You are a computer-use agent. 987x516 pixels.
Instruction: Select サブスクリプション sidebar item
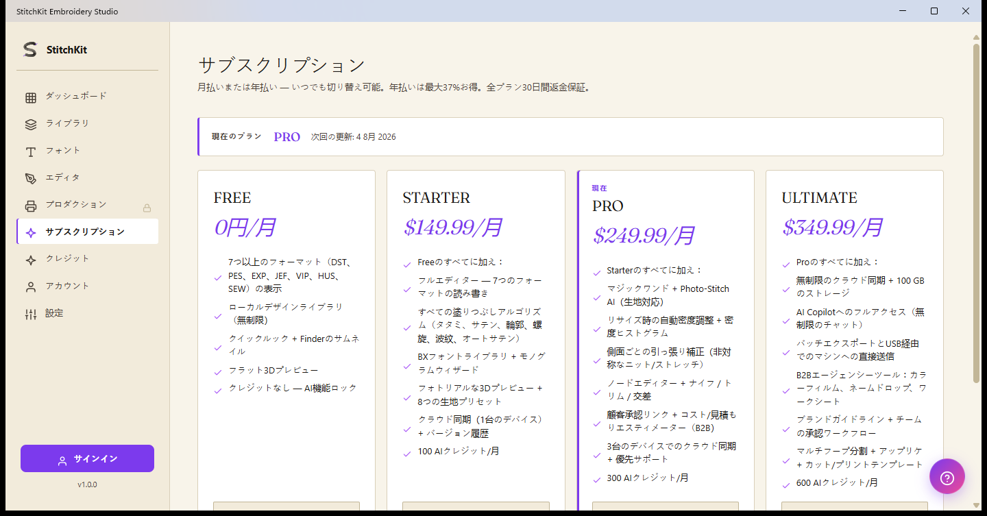coord(88,232)
